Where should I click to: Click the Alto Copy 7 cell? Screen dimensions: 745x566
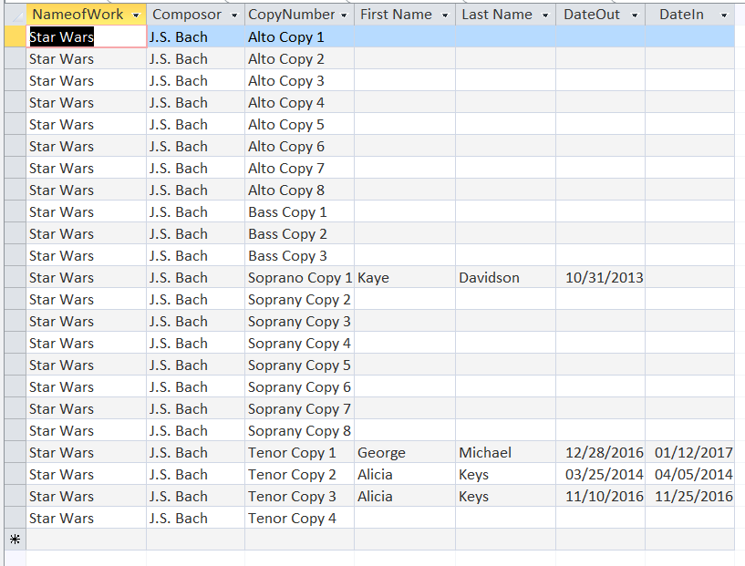pos(299,168)
